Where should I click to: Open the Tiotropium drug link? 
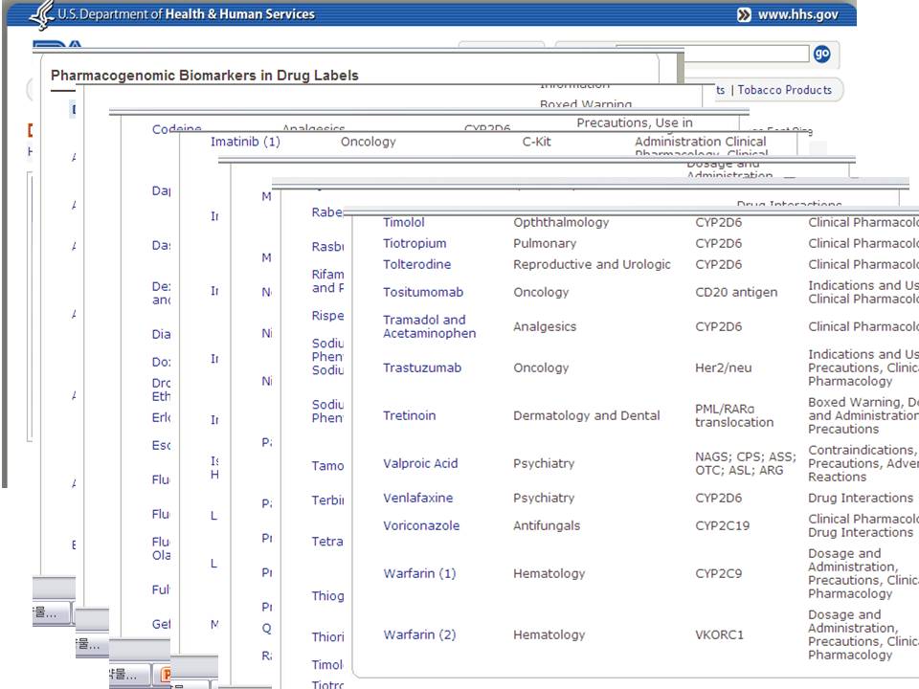click(415, 243)
